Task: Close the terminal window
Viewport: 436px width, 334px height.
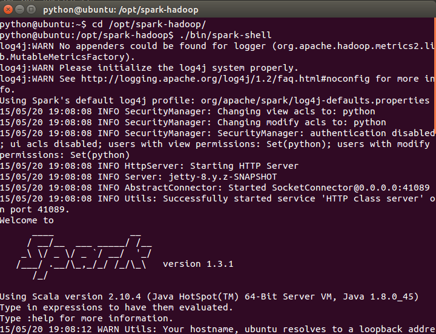Action: [x=7, y=10]
